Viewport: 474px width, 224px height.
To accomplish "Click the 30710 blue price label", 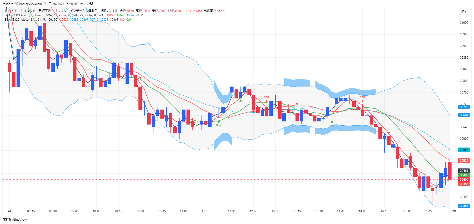I will pos(464,107).
